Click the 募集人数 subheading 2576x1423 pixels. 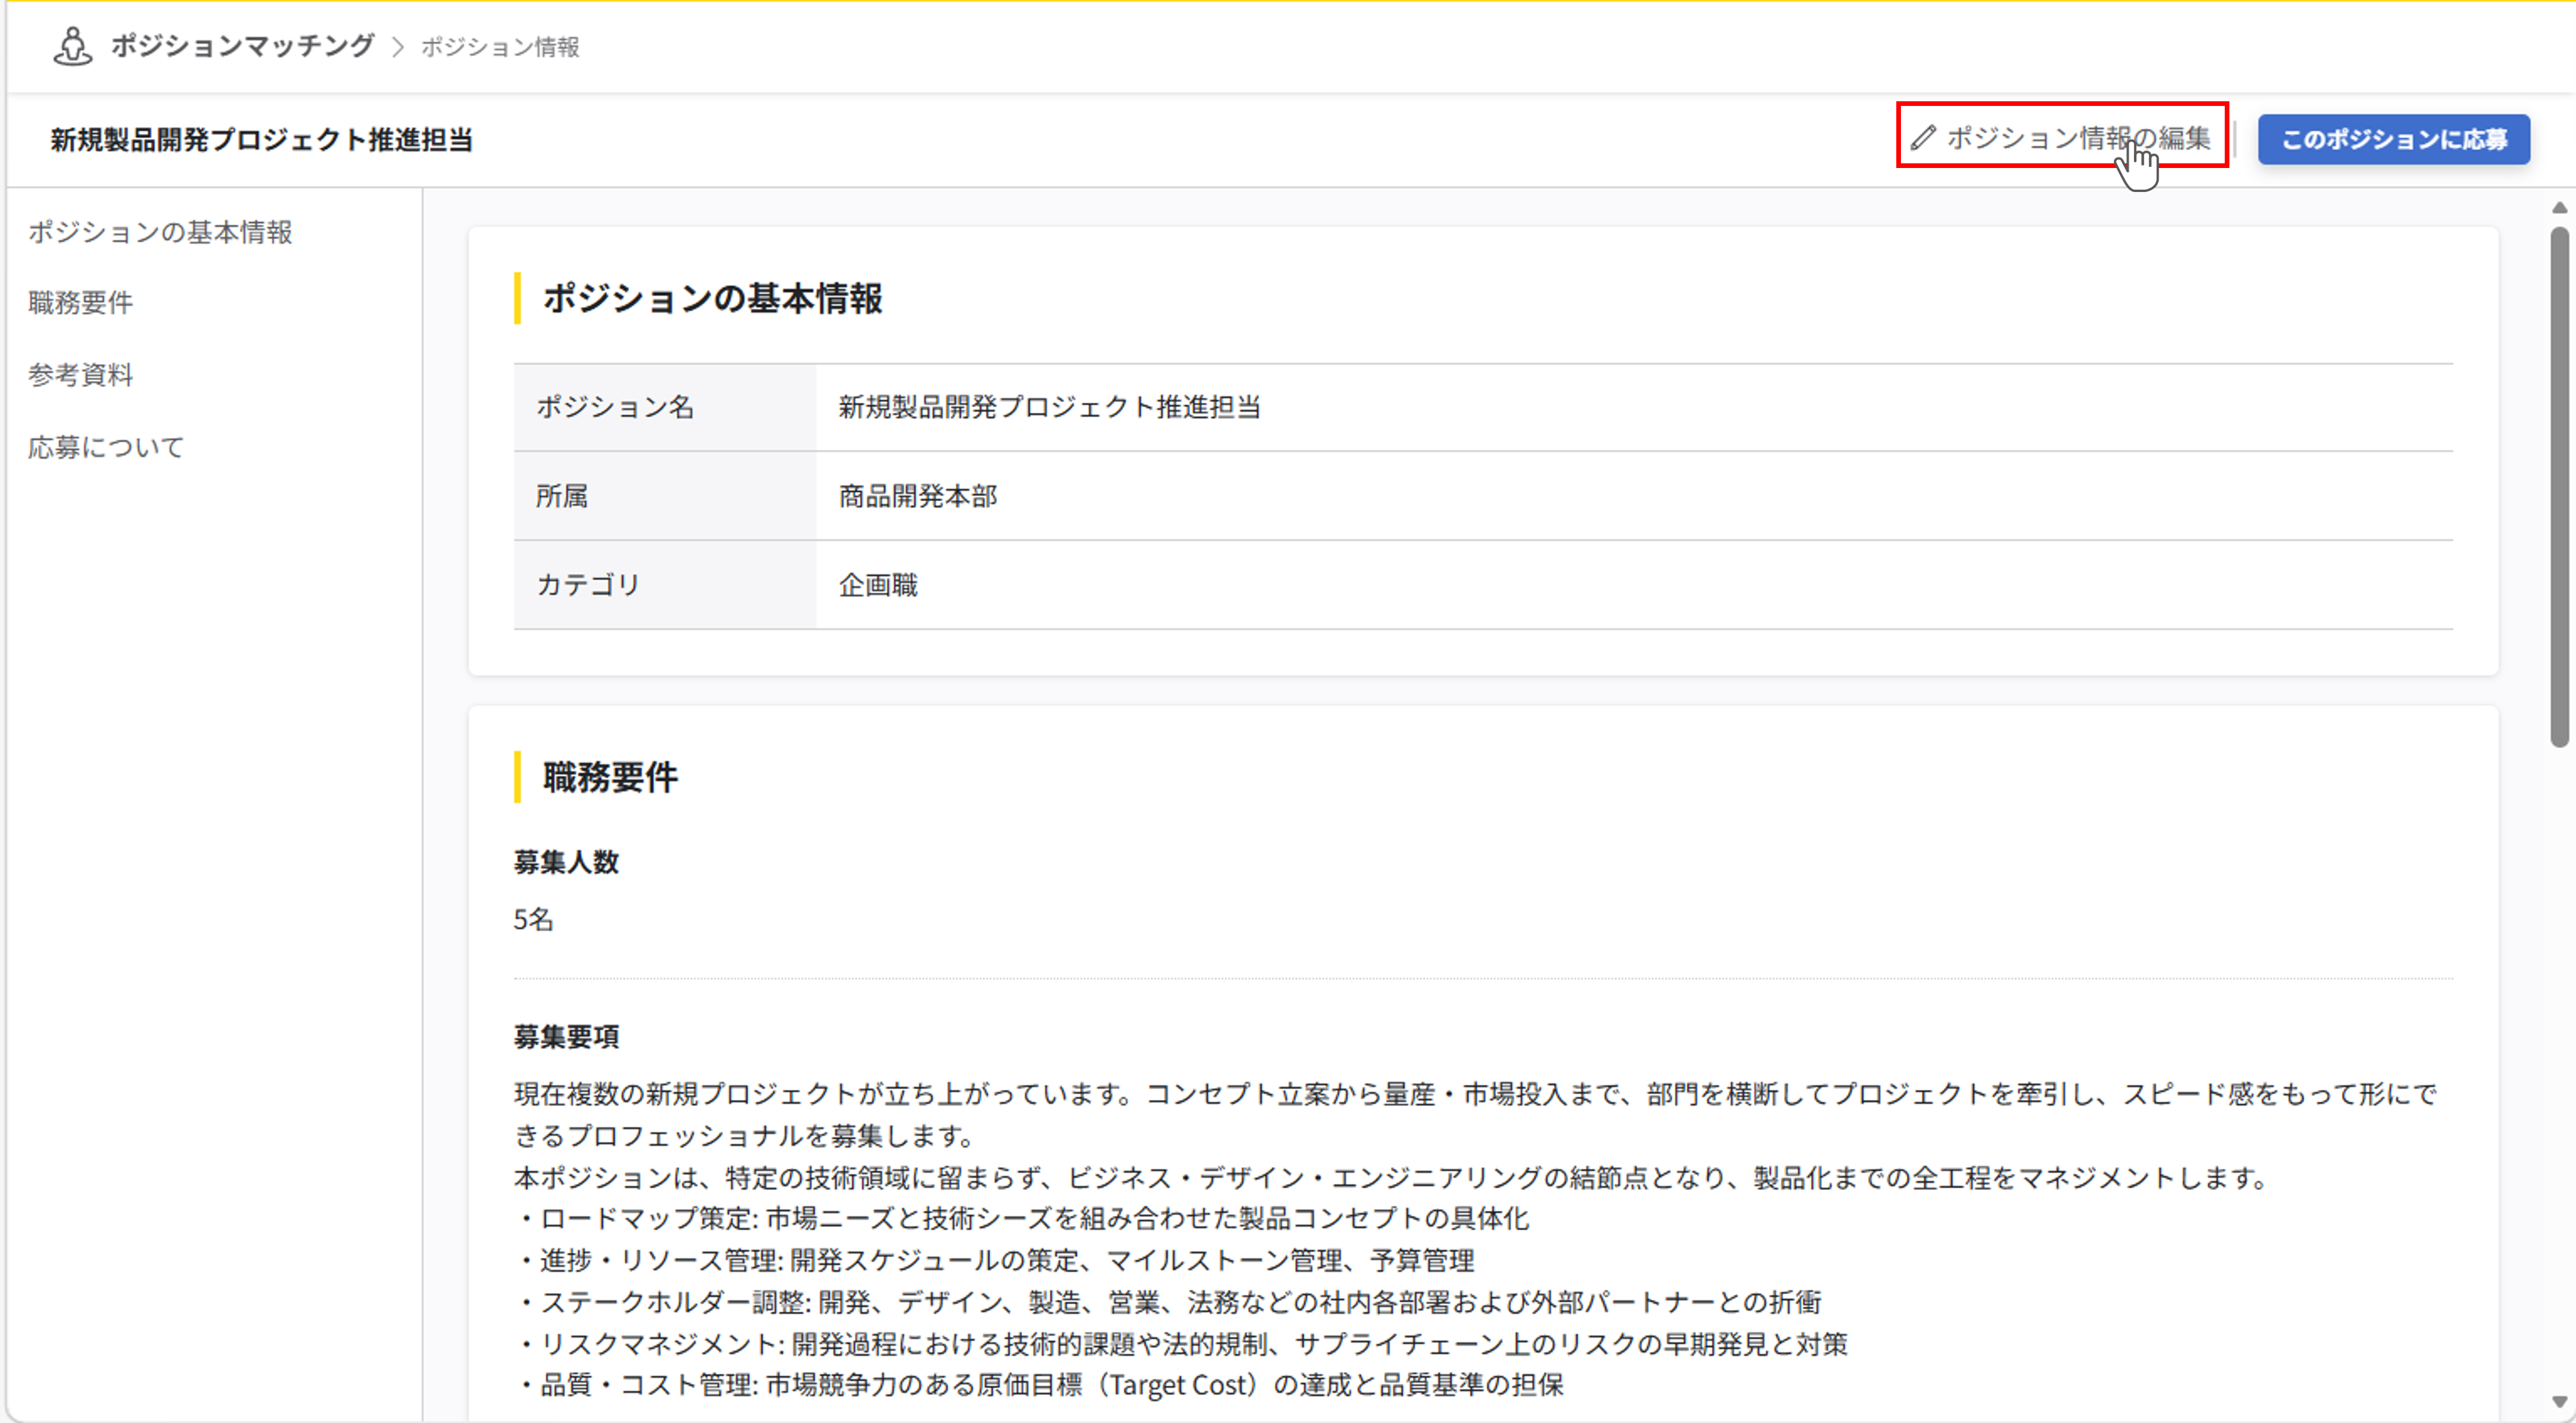[566, 862]
